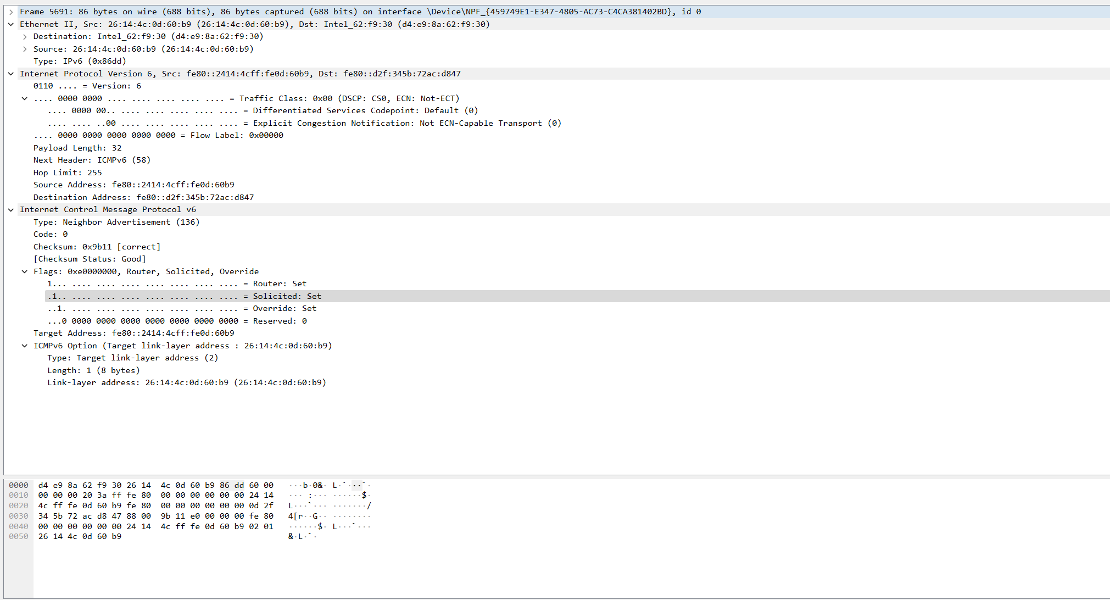Click hex offset 0030 in bytes pane
1110x600 pixels.
point(19,516)
